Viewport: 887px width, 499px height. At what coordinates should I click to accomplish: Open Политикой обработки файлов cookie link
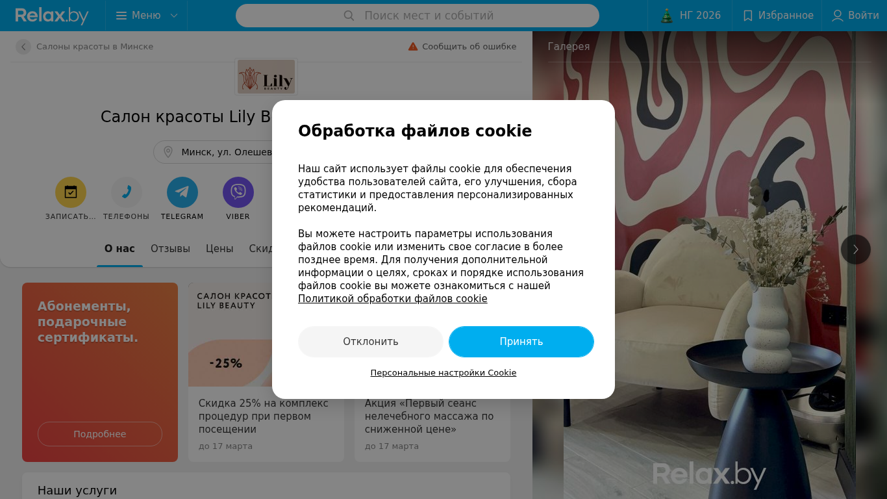pyautogui.click(x=393, y=299)
